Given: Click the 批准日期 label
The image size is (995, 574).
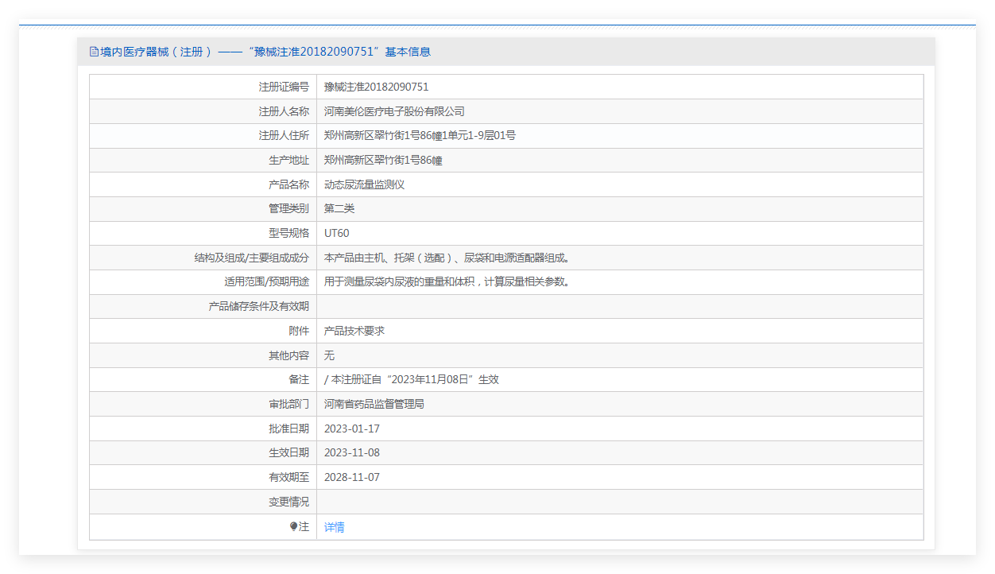Looking at the screenshot, I should pos(288,429).
